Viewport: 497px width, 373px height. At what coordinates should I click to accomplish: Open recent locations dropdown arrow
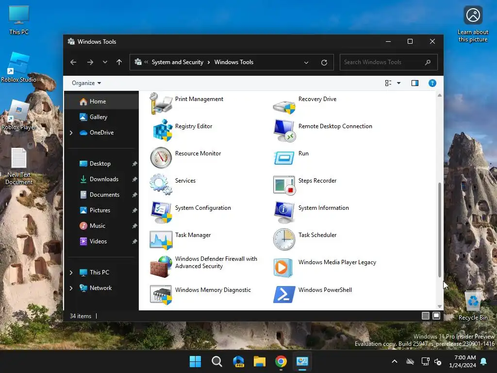pyautogui.click(x=105, y=62)
